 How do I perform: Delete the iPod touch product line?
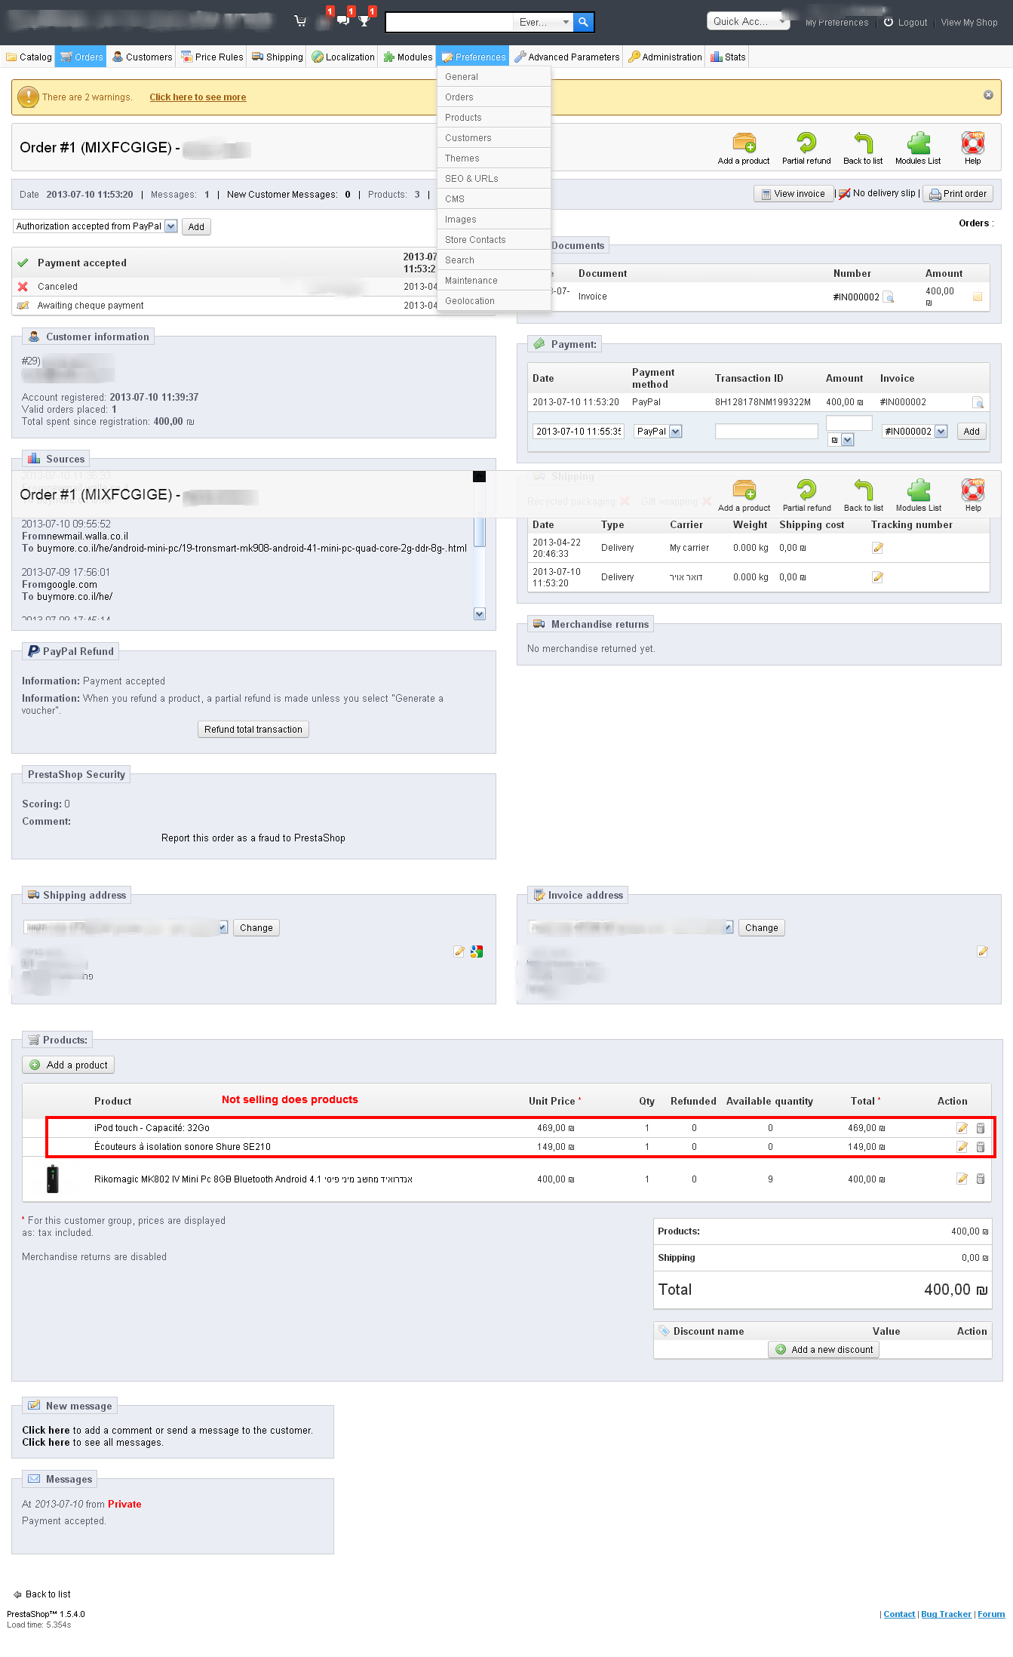point(981,1128)
